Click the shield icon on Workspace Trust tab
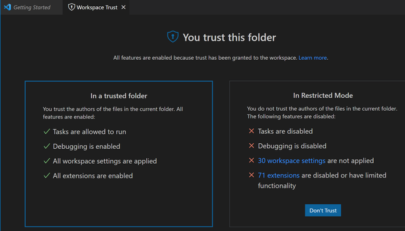Viewport: 405px width, 231px height. pyautogui.click(x=71, y=7)
